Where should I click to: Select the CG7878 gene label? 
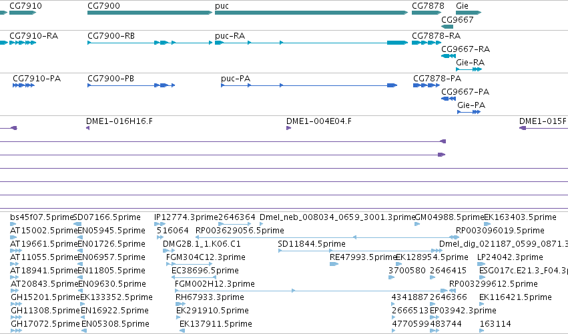428,6
